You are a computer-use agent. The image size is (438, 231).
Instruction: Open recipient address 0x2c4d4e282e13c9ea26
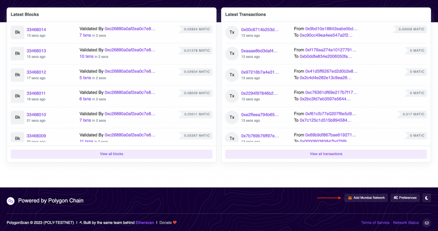326,78
